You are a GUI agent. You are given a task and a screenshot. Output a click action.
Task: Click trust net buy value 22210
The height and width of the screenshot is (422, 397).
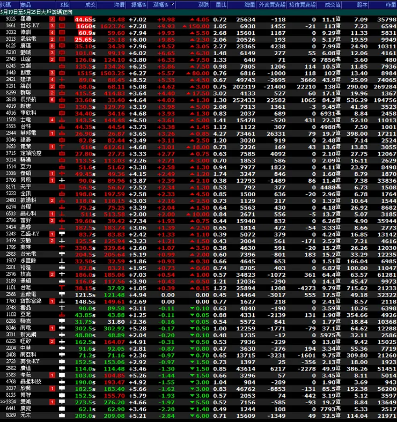click(306, 87)
